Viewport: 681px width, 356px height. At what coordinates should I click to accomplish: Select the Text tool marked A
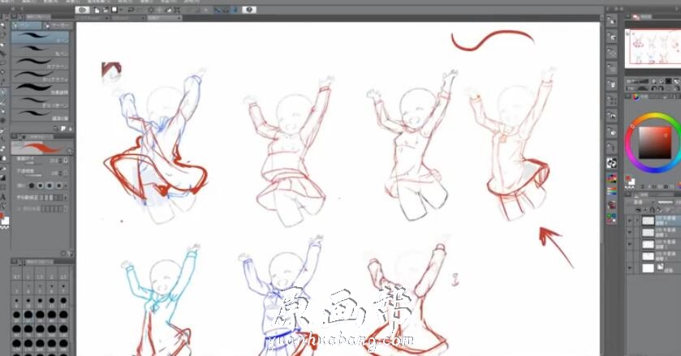click(4, 195)
